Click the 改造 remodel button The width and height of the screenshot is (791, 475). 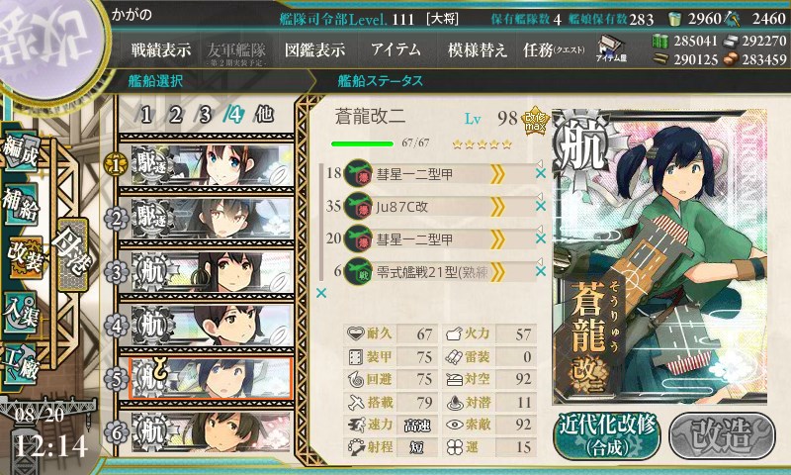coord(723,435)
